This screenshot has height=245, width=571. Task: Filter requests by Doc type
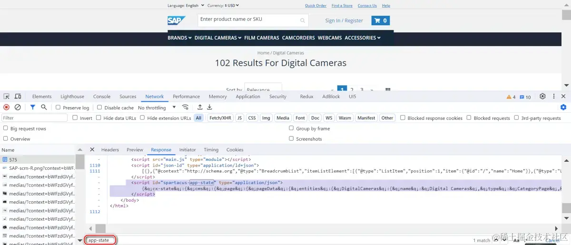(315, 118)
